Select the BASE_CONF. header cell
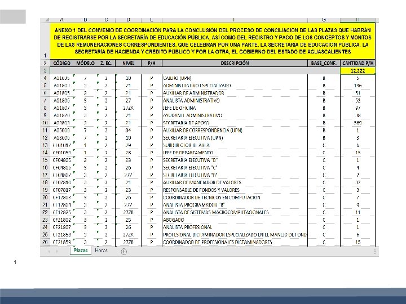Screen dimensions: 406x304 click(324, 63)
